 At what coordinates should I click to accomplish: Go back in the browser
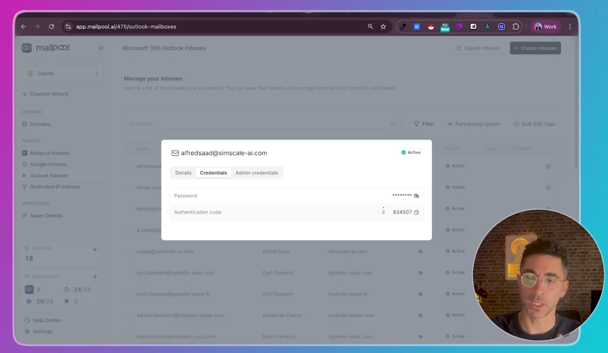pyautogui.click(x=23, y=27)
